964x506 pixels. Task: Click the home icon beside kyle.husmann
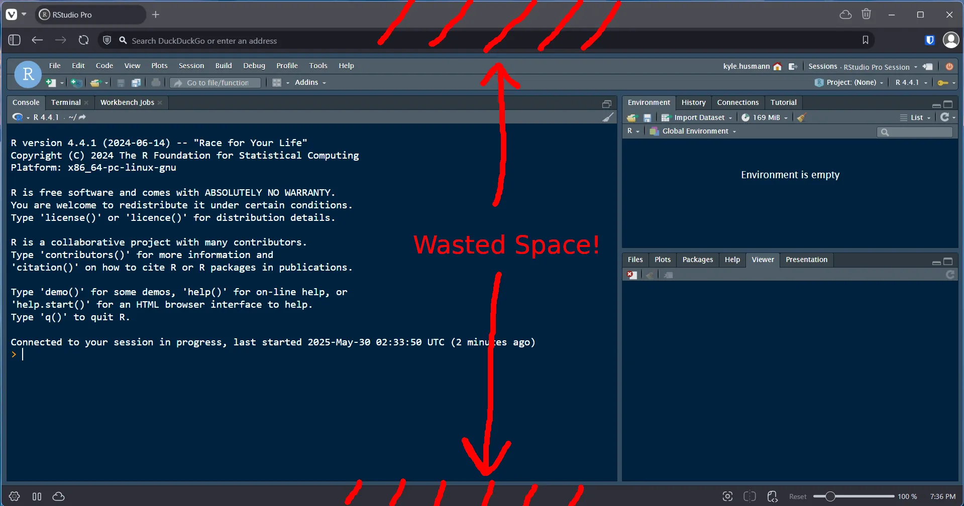pyautogui.click(x=778, y=67)
